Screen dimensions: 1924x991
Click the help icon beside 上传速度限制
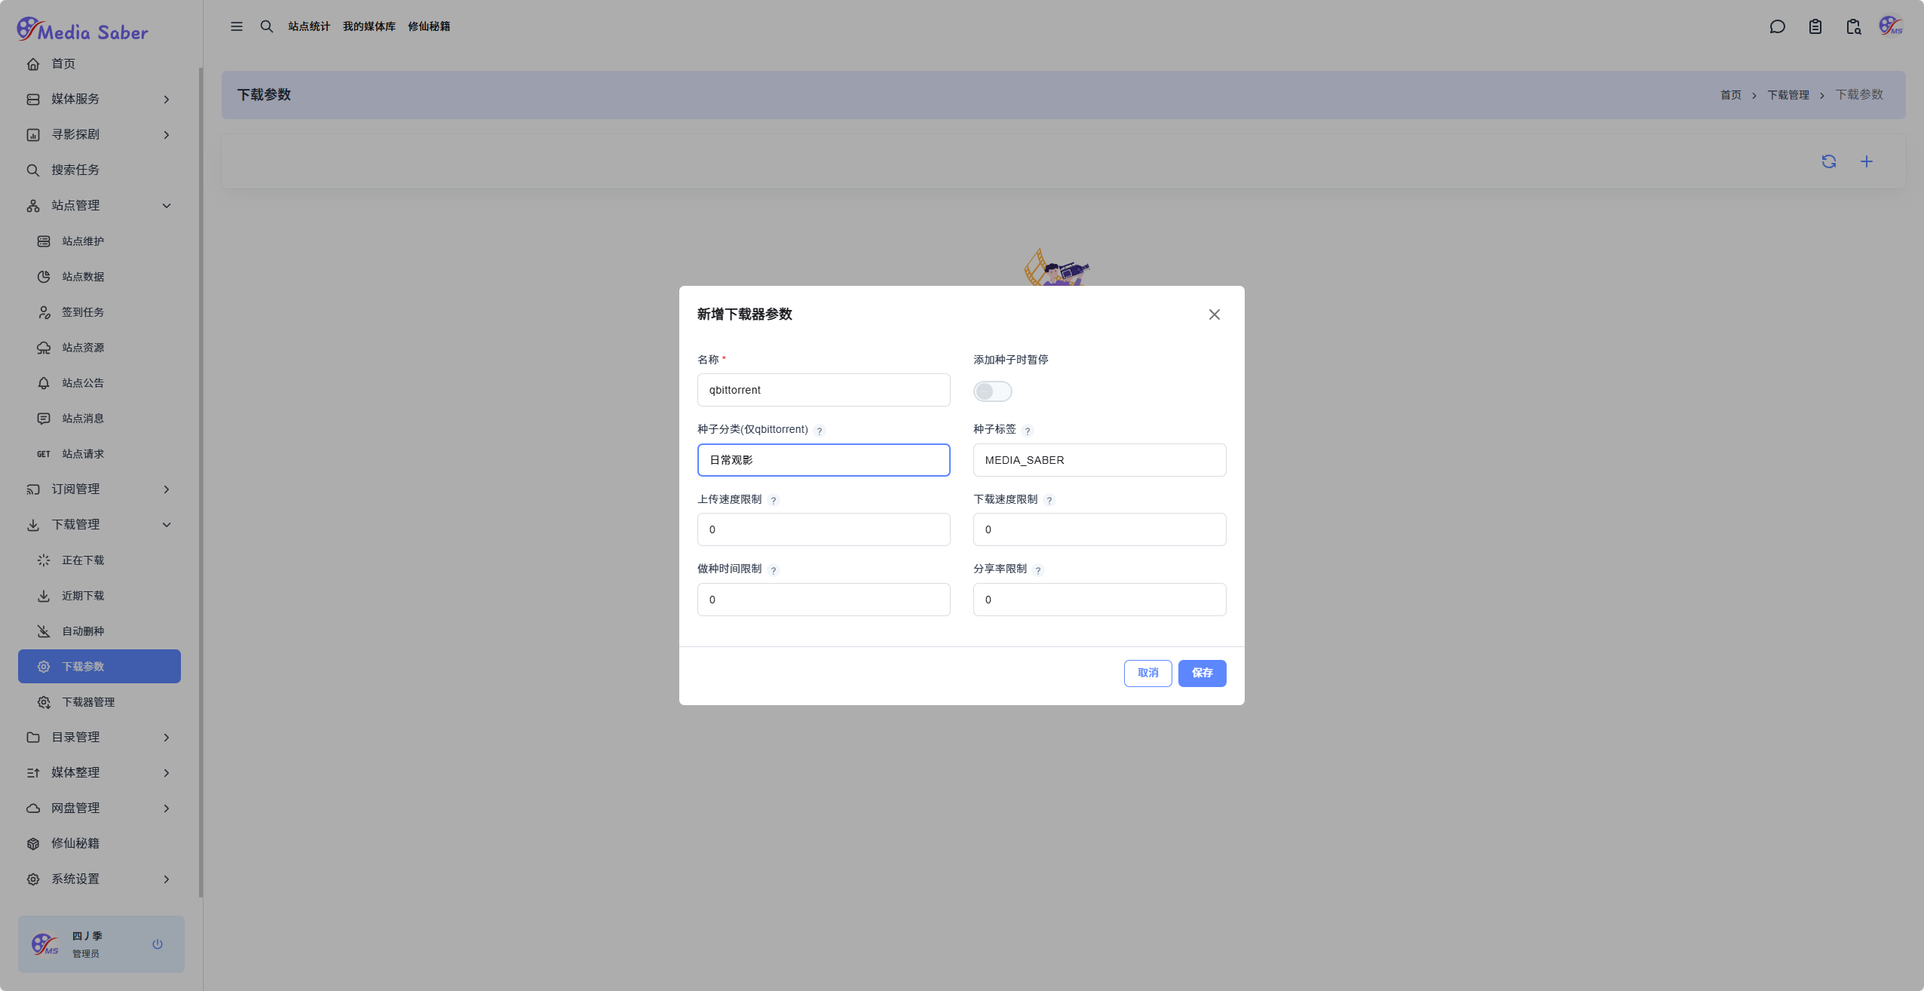pos(774,501)
